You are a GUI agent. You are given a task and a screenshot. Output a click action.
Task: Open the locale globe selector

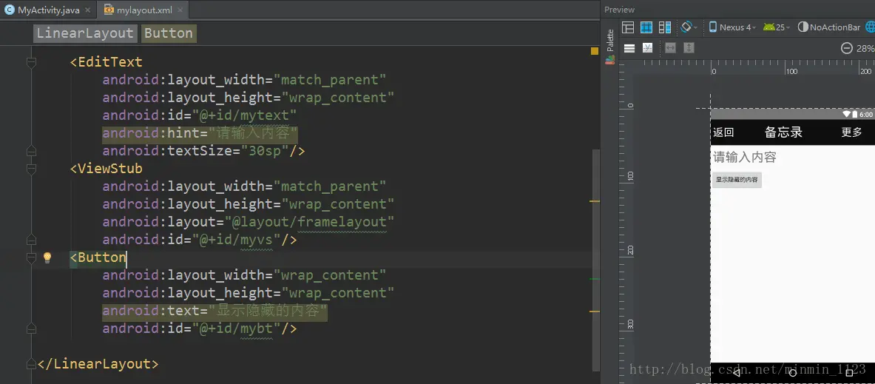[x=870, y=27]
